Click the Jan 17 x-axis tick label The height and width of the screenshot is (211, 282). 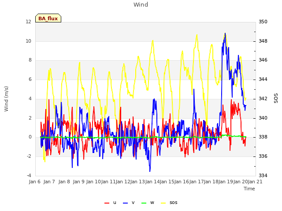pyautogui.click(x=197, y=182)
